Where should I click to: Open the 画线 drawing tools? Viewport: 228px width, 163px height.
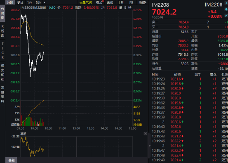(110, 2)
